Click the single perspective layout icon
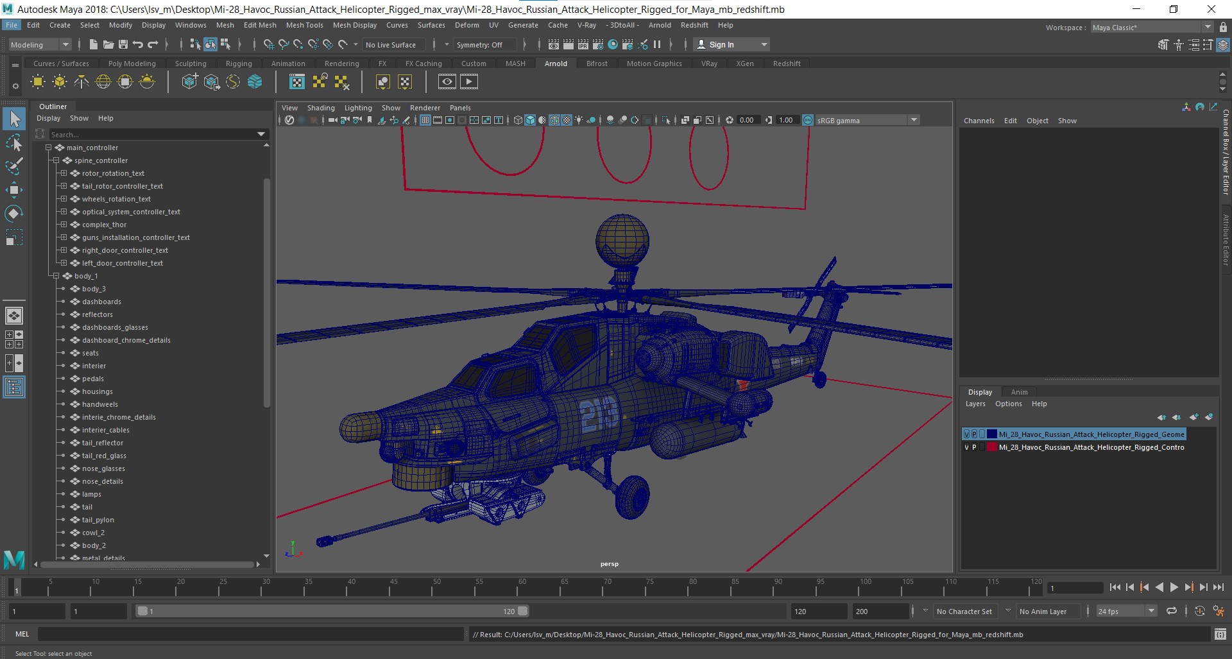Image resolution: width=1232 pixels, height=659 pixels. click(14, 316)
